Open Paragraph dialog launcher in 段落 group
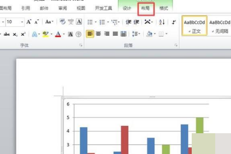The image size is (231, 154). coord(176,45)
